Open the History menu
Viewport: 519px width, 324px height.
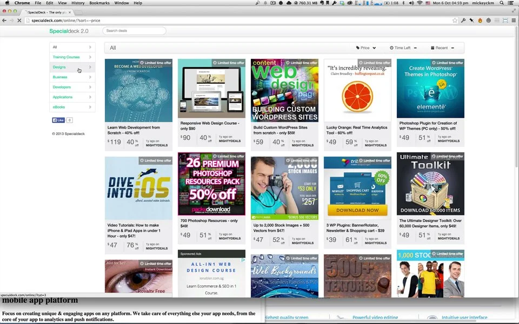tap(78, 3)
